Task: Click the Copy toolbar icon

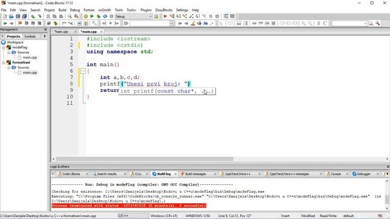Action: point(54,16)
